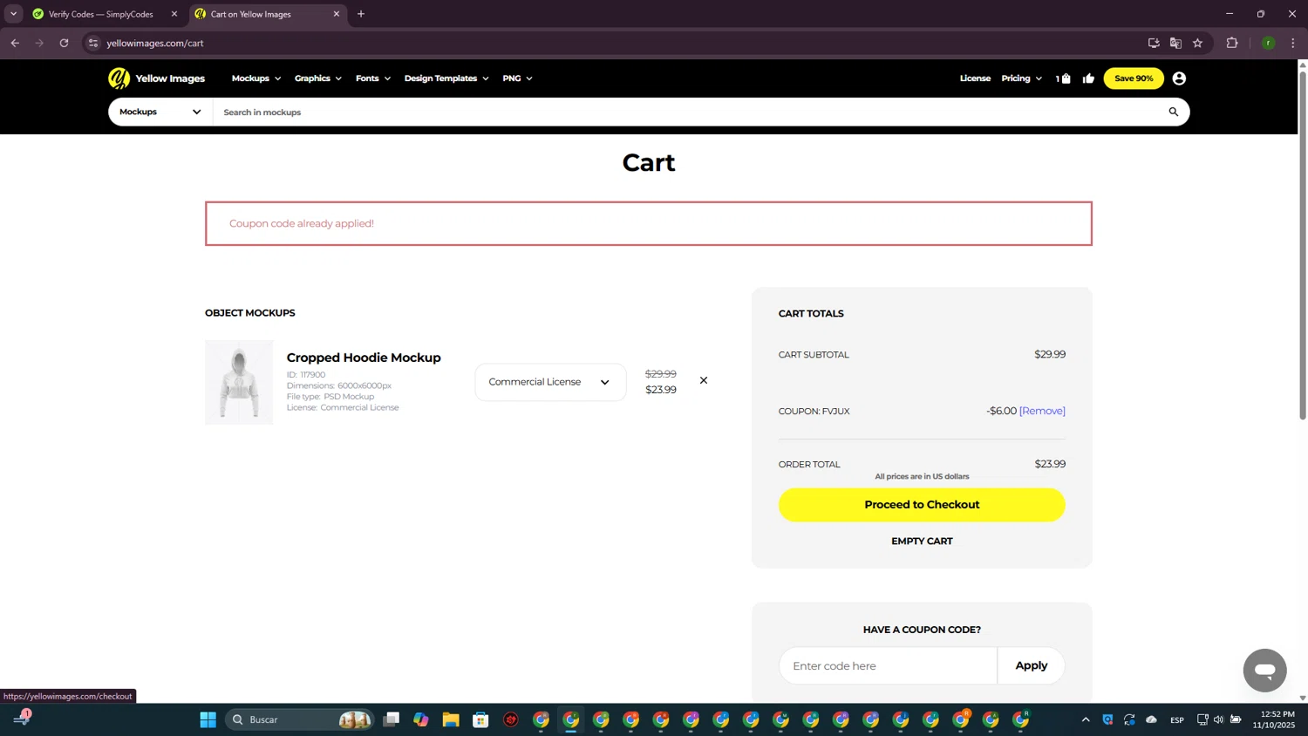This screenshot has height=736, width=1308.
Task: Click the OBJECT MOCKUPS heading
Action: tap(250, 313)
